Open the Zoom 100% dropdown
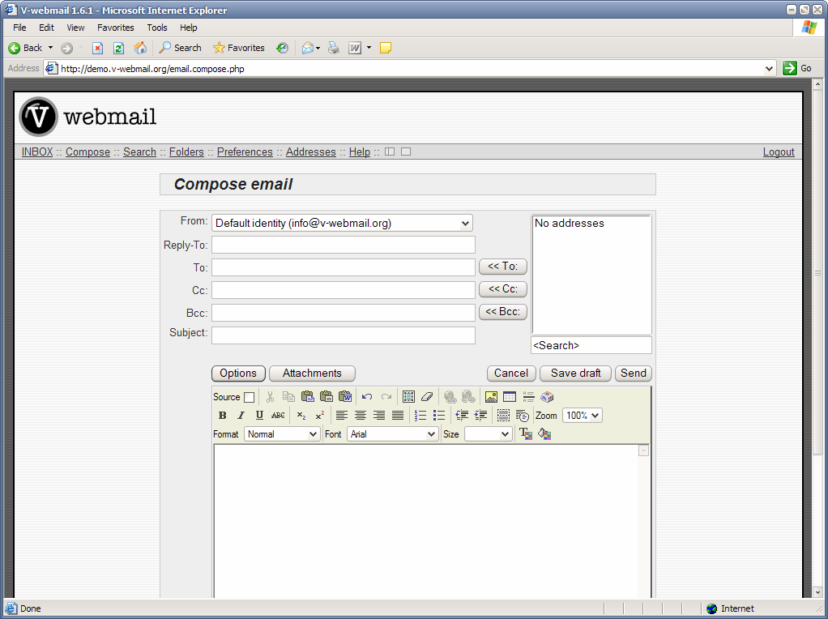The image size is (828, 619). click(x=582, y=416)
